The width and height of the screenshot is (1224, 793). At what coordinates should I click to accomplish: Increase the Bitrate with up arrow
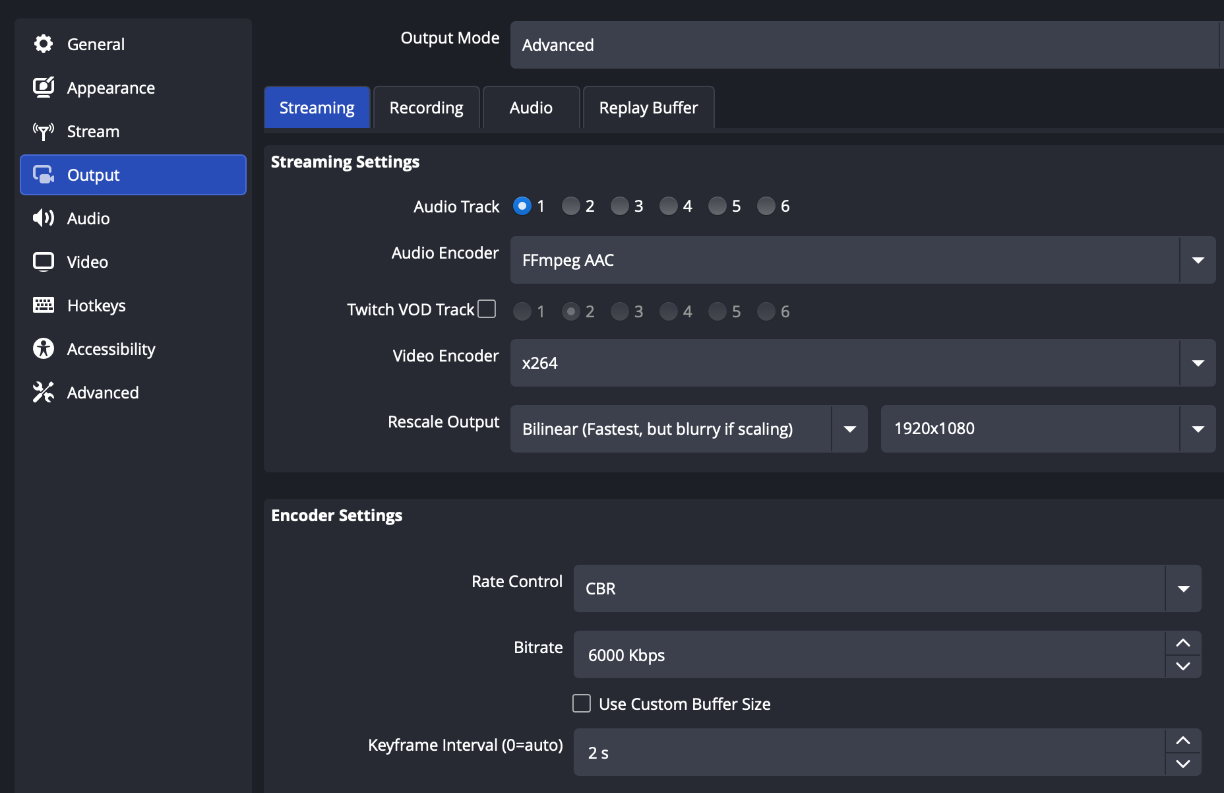(x=1183, y=643)
